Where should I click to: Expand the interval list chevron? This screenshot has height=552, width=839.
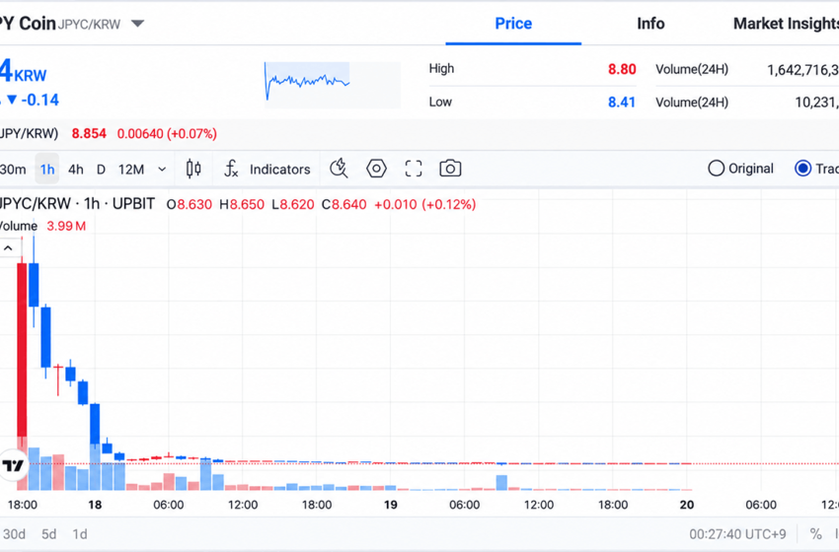(162, 170)
